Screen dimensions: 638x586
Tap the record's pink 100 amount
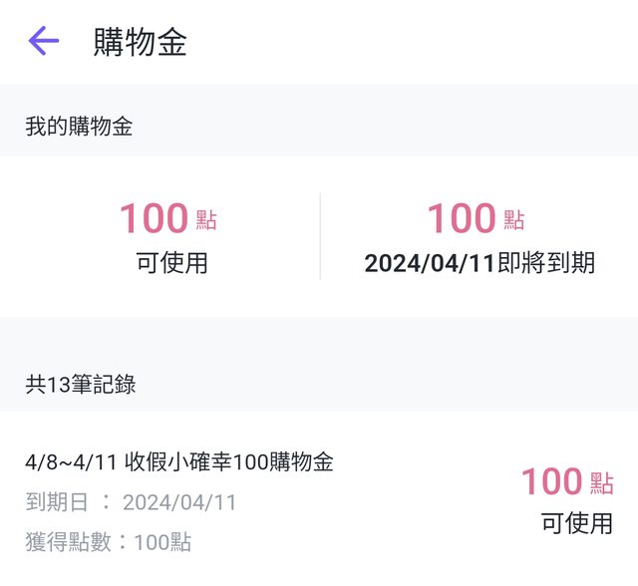click(551, 482)
